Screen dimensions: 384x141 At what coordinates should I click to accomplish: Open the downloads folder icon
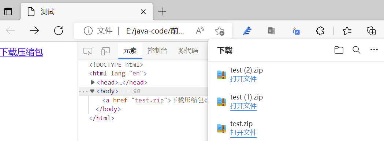339,50
